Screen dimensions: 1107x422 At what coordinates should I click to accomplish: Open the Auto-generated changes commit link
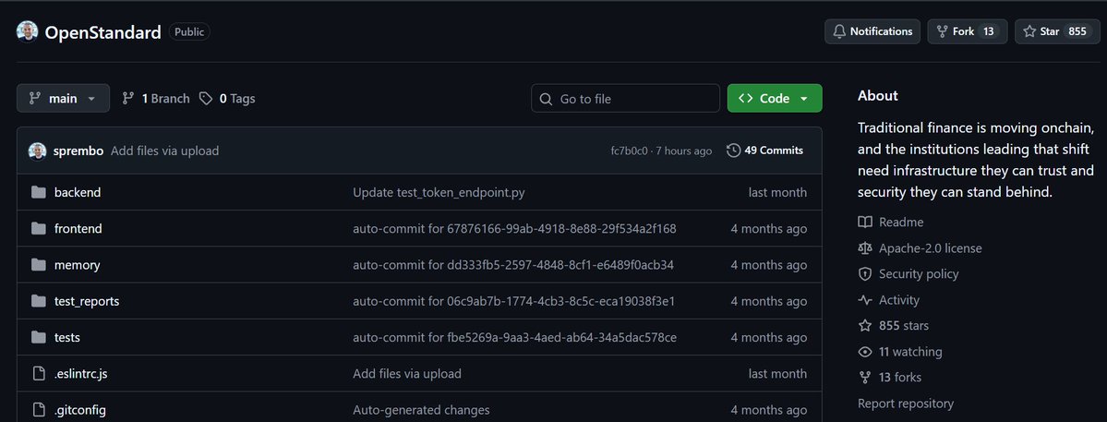click(x=421, y=410)
